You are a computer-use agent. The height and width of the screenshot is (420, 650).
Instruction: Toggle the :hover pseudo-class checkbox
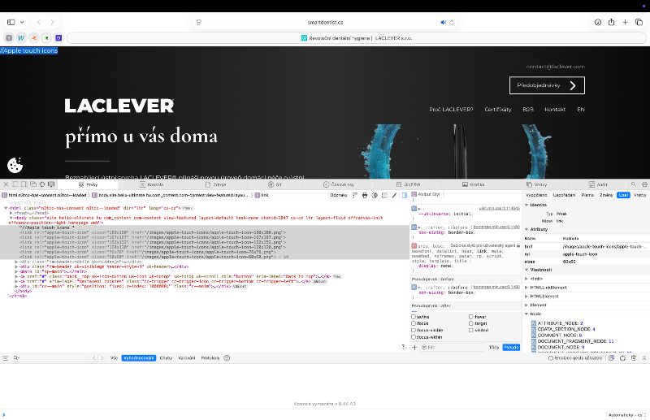pyautogui.click(x=471, y=317)
